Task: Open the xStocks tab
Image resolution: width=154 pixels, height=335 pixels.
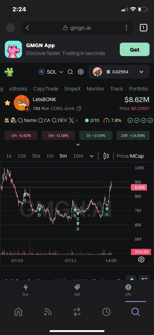Action: pos(18,89)
